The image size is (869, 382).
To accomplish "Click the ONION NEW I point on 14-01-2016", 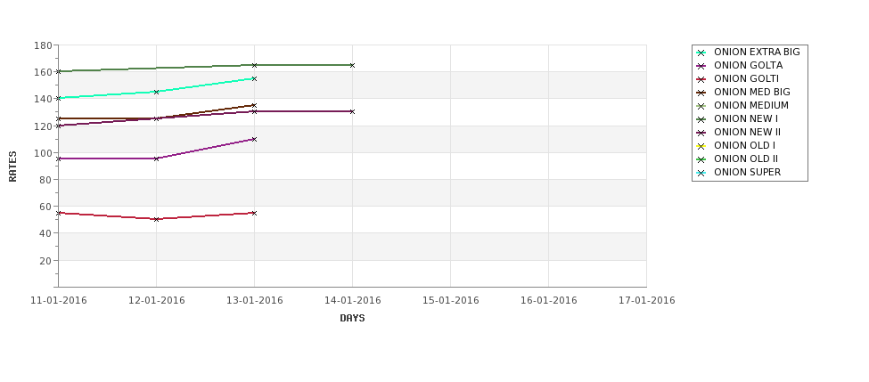I will (352, 65).
